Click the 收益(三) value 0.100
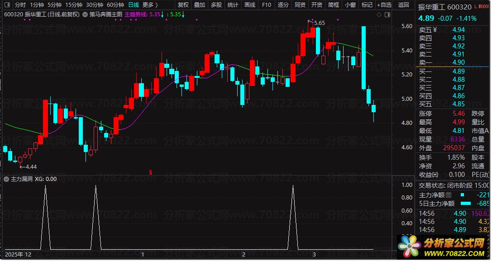The height and width of the screenshot is (261, 492). (457, 175)
